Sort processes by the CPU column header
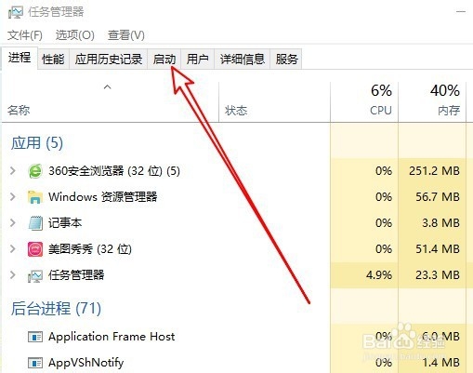 [x=364, y=101]
